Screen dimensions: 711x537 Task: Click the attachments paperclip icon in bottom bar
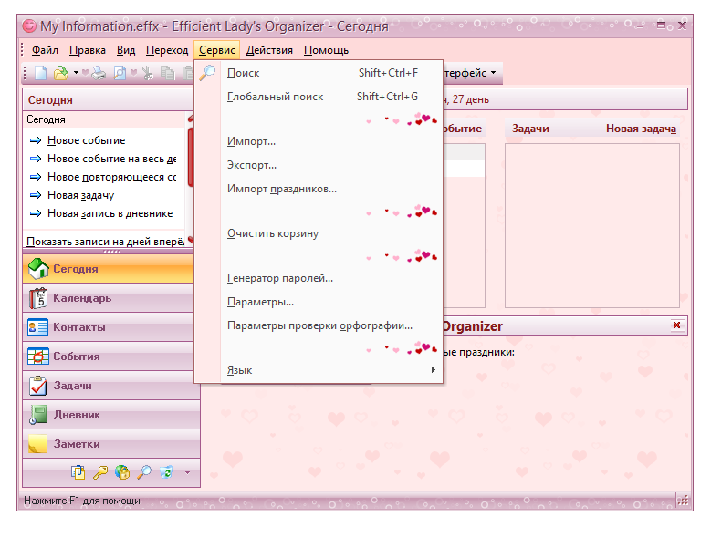click(78, 472)
